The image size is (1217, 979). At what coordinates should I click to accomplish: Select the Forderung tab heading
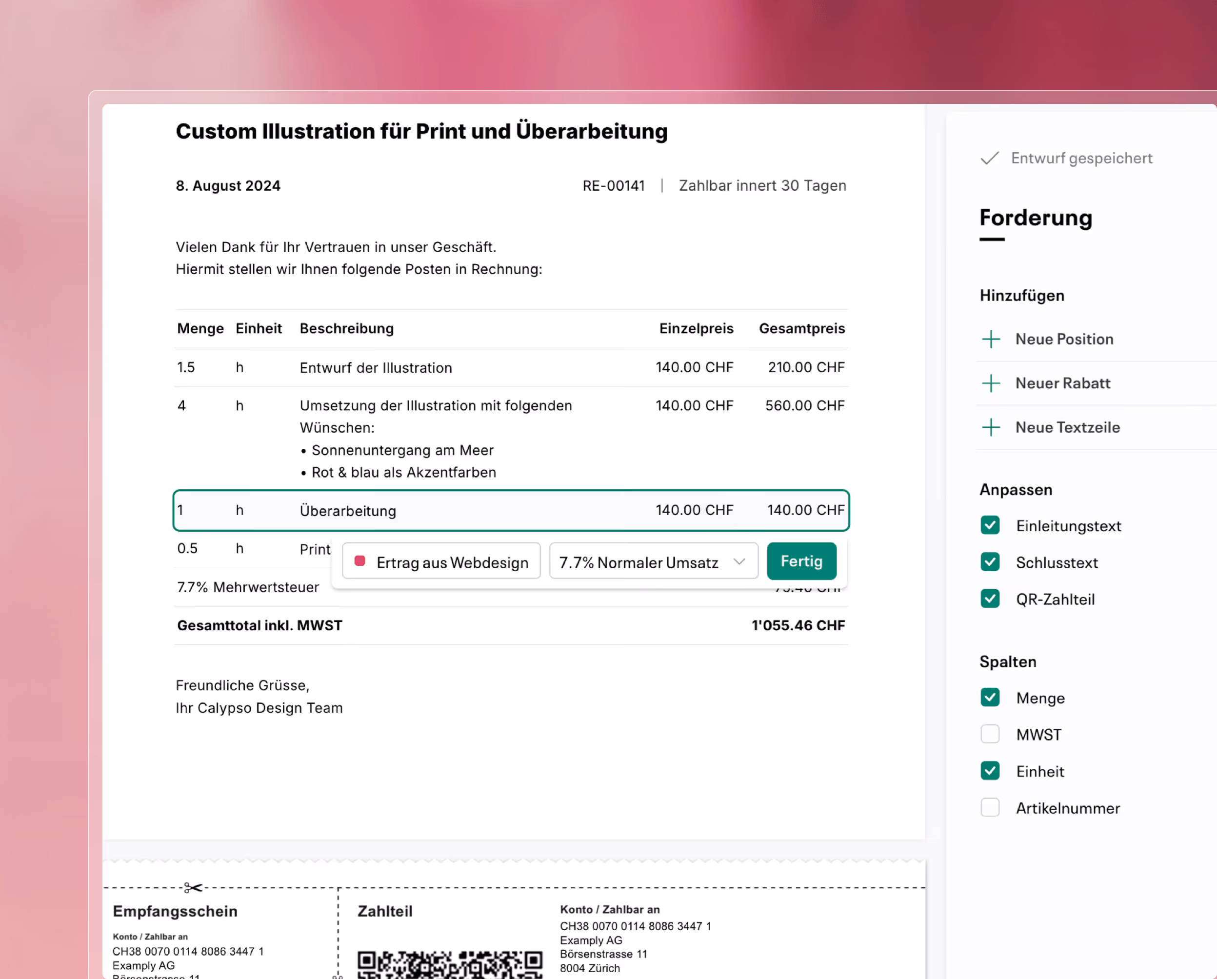pos(1036,218)
